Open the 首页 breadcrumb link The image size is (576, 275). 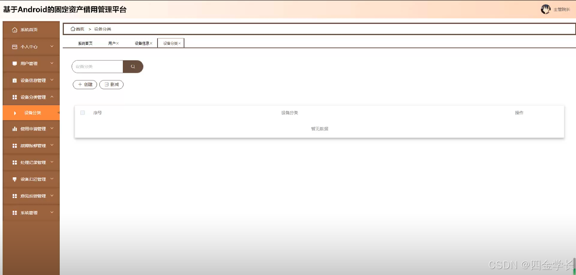coord(80,29)
